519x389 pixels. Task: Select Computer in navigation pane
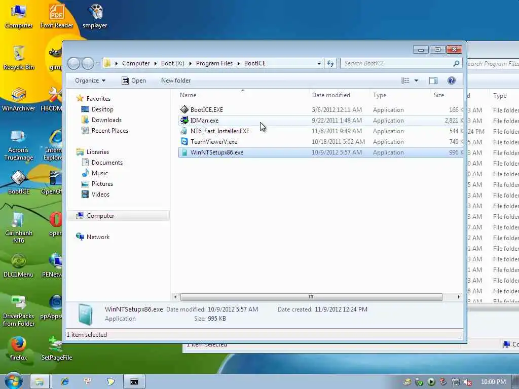coord(100,216)
